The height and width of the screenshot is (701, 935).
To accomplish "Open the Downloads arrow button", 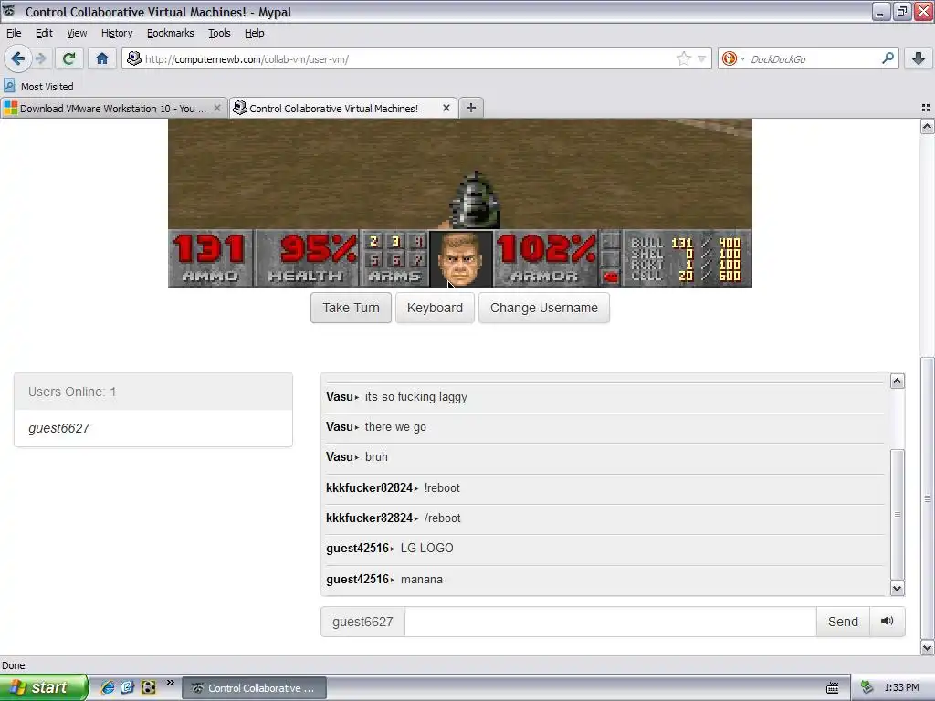I will tap(919, 58).
